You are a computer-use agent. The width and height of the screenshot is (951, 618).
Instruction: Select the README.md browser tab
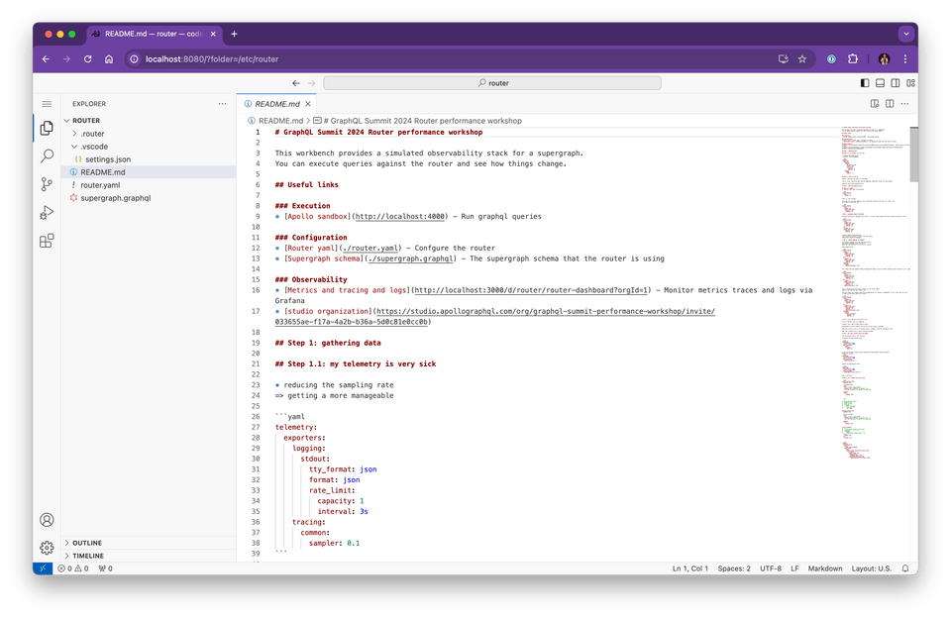tap(155, 34)
